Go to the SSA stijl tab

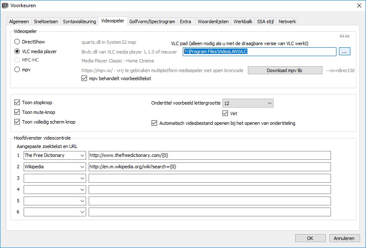point(265,22)
